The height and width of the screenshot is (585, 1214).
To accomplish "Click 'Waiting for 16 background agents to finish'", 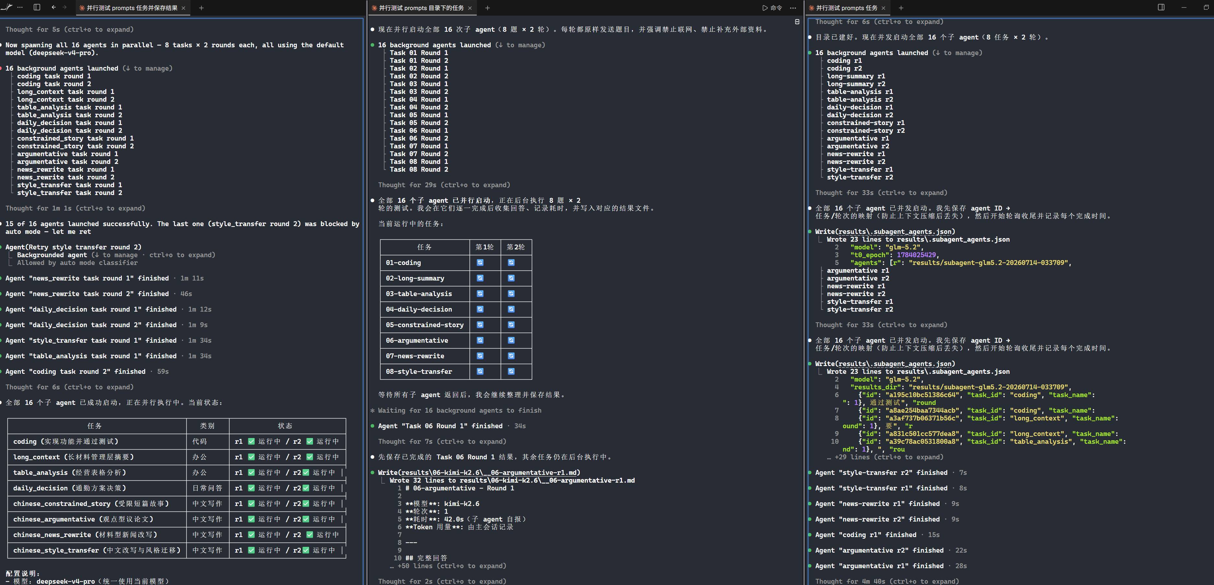I will [460, 411].
